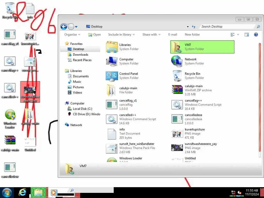This screenshot has height=198, width=264.
Task: Click the Untitled desktop icon
Action: 30,144
